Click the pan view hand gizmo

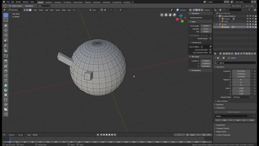pos(170,15)
